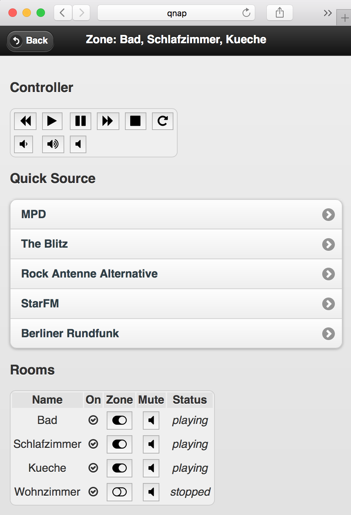Open the MPD source chevron

(328, 215)
